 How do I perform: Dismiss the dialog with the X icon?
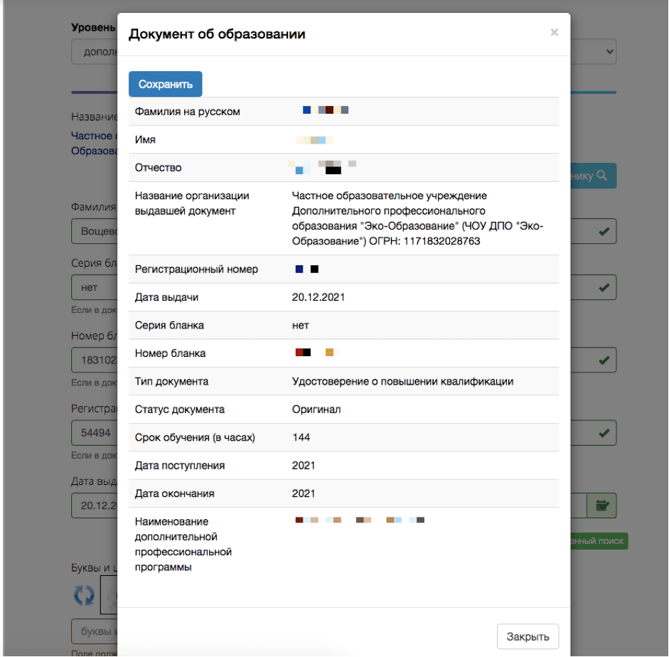(554, 32)
